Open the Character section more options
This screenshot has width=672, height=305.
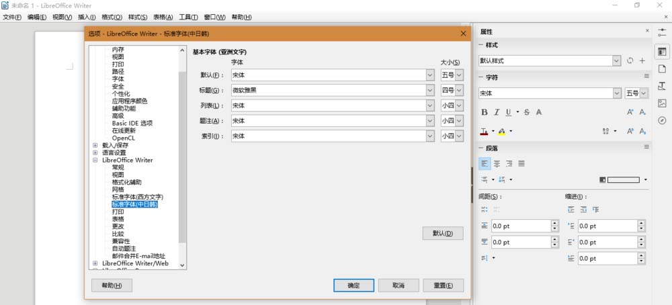click(646, 76)
